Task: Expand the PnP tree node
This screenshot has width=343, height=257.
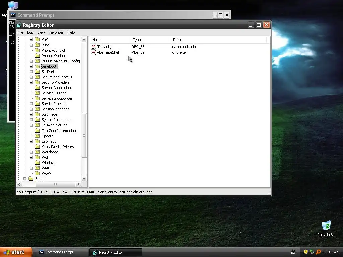Action: pyautogui.click(x=31, y=39)
